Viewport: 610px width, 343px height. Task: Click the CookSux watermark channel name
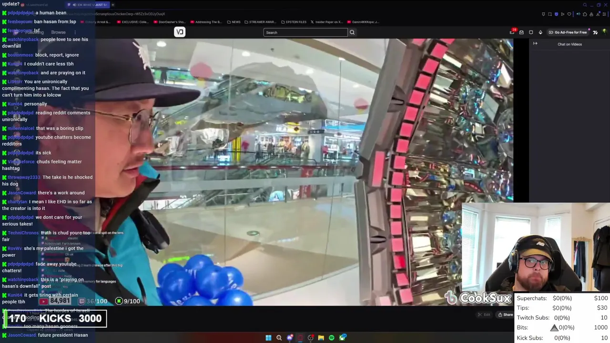pyautogui.click(x=485, y=298)
